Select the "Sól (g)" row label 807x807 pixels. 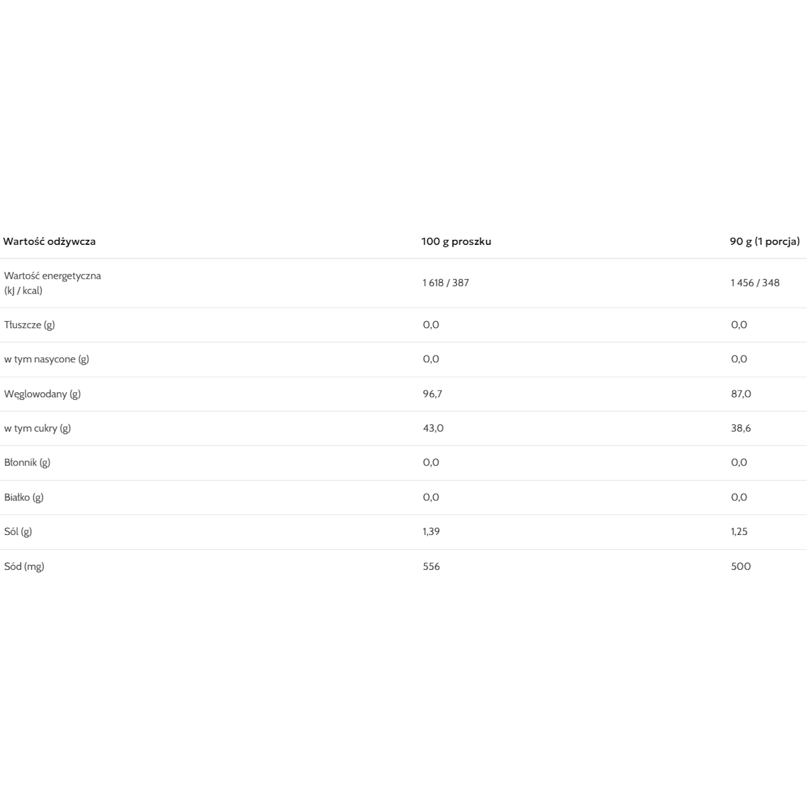[x=18, y=532]
